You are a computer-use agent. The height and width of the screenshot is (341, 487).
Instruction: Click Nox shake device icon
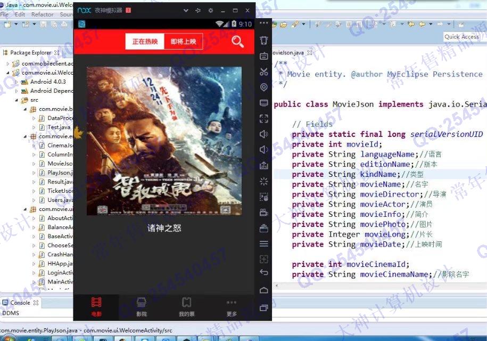pos(263,40)
